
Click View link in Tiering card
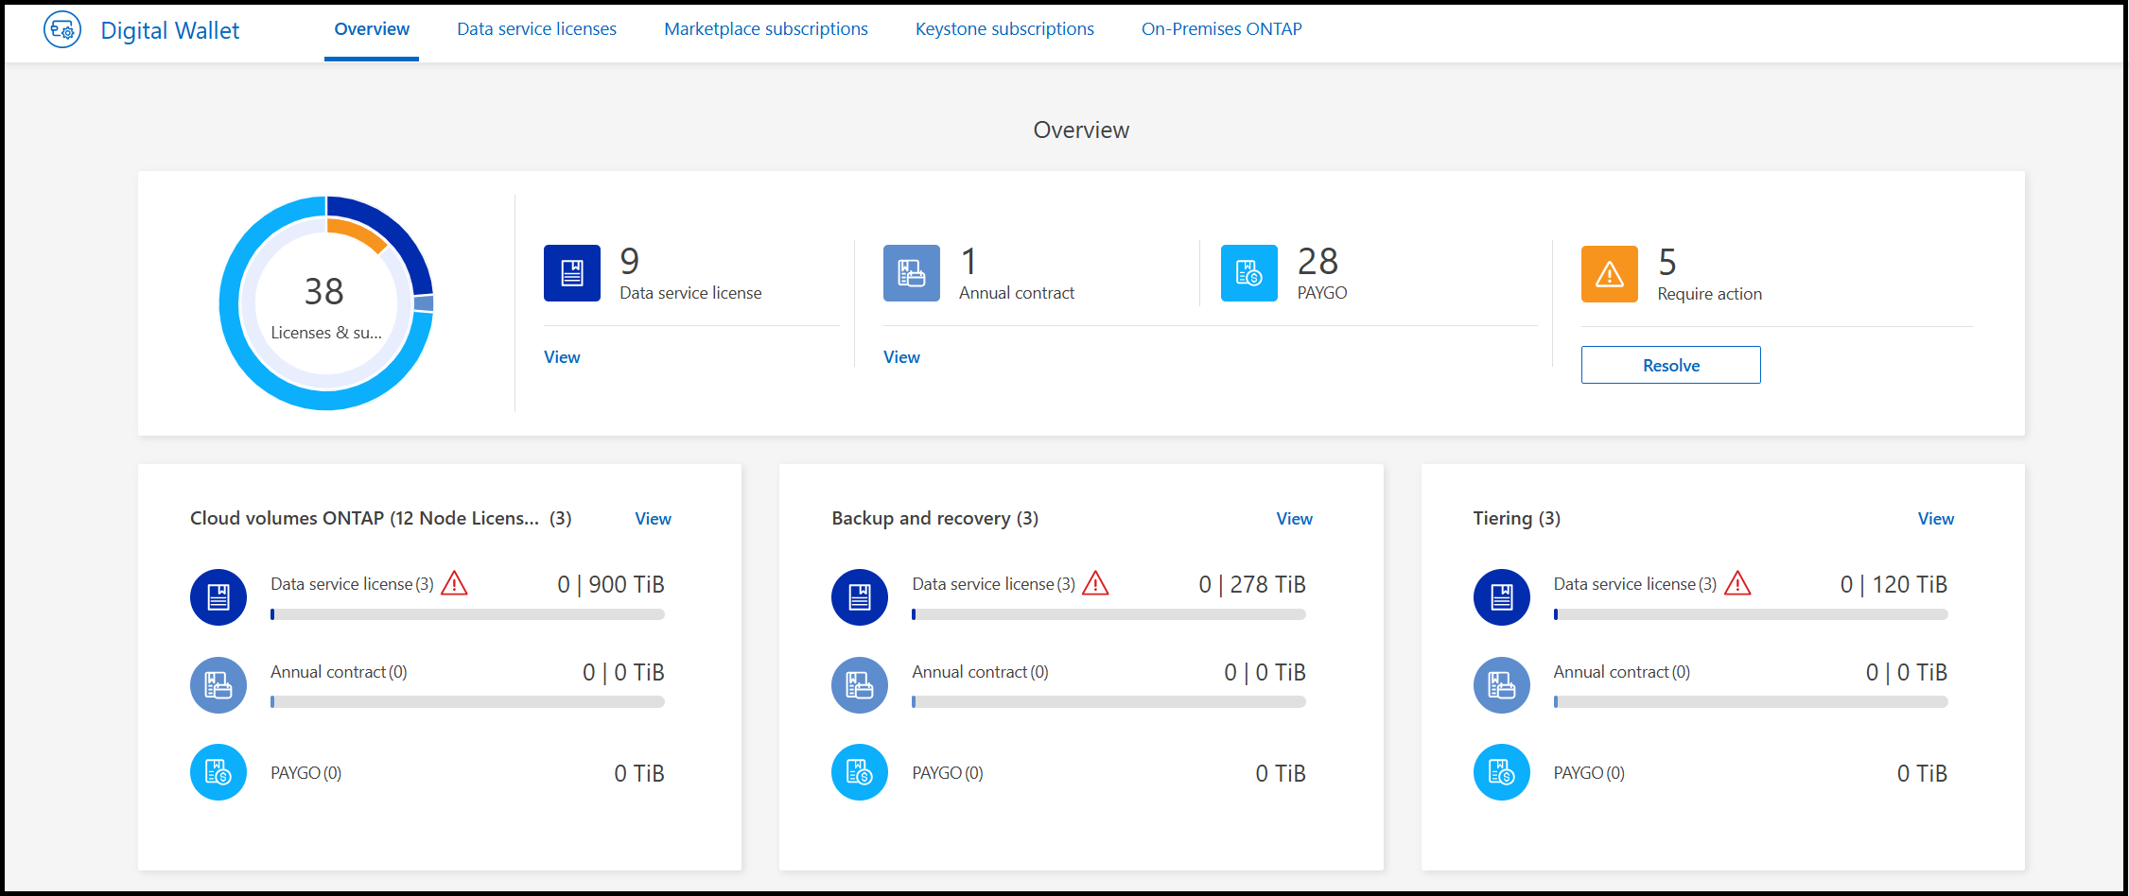pos(1935,519)
